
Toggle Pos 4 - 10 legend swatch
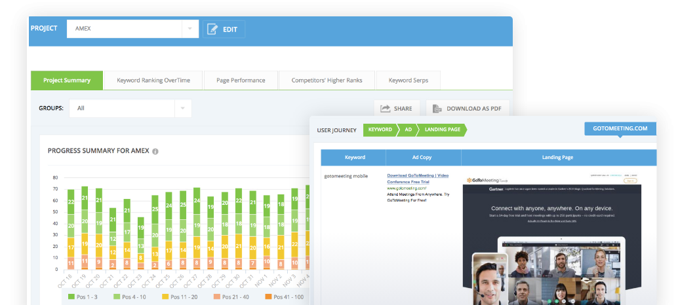(116, 296)
